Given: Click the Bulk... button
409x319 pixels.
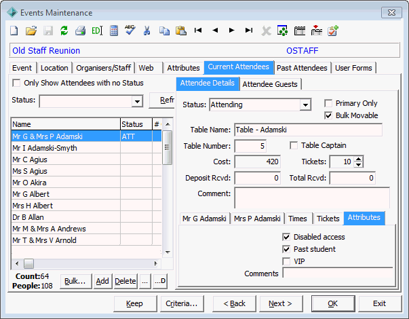Looking at the screenshot, I should [x=75, y=281].
